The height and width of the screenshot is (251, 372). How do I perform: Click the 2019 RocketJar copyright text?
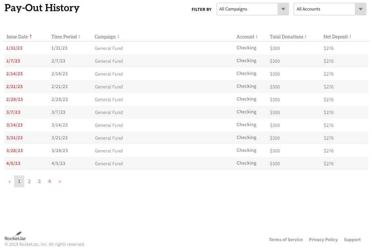[45, 244]
